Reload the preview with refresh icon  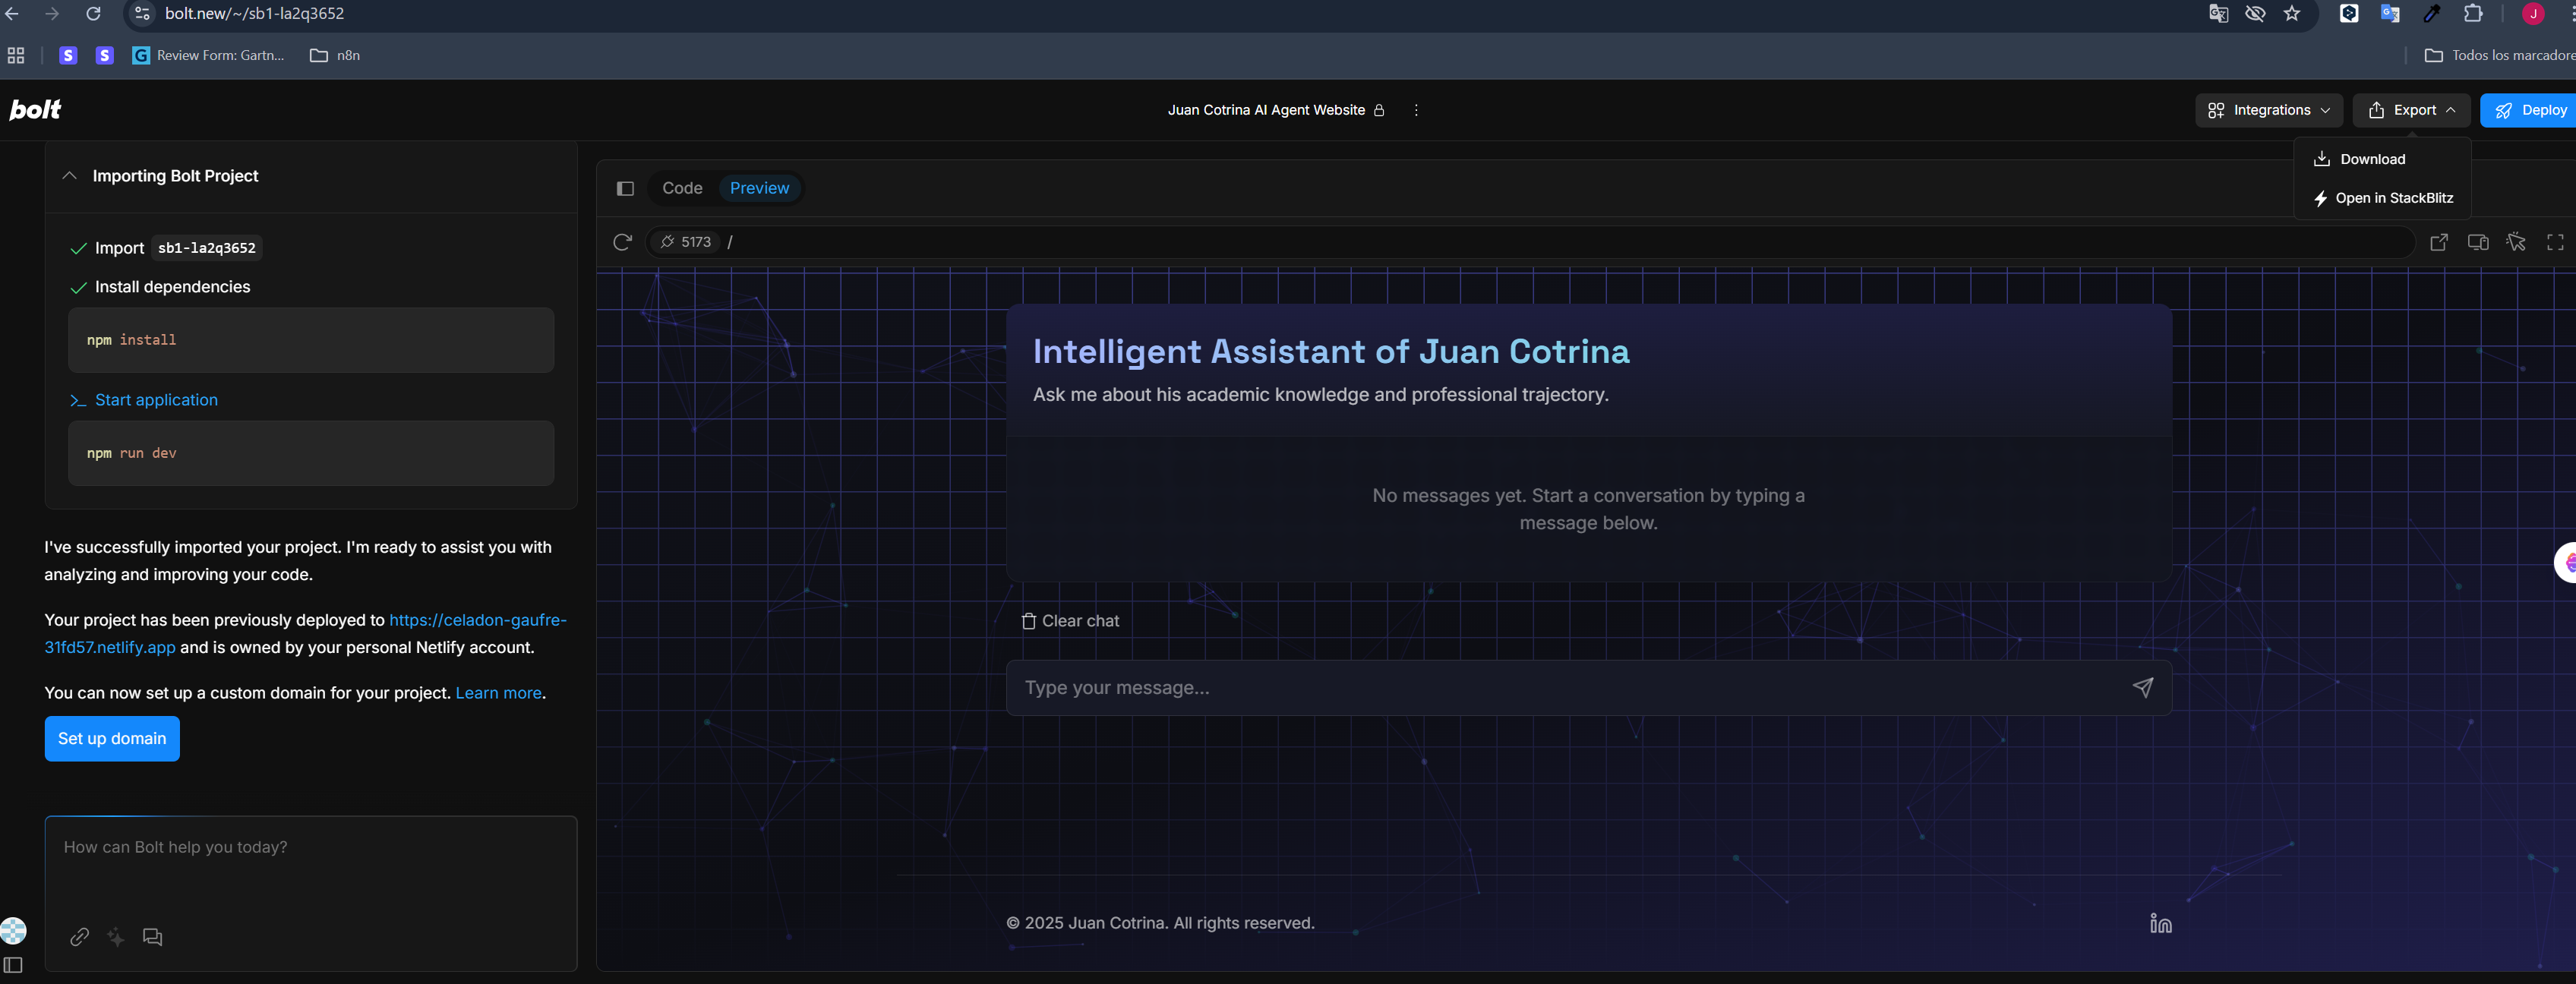pyautogui.click(x=622, y=242)
